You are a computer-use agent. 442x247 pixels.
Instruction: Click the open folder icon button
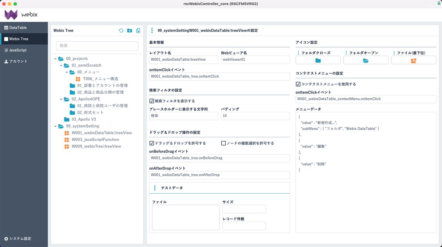click(x=366, y=60)
